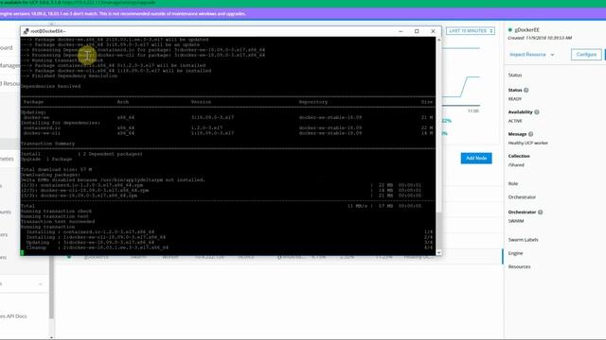The height and width of the screenshot is (340, 606).
Task: Click the root@DockerEE4 terminal title text
Action: point(48,31)
